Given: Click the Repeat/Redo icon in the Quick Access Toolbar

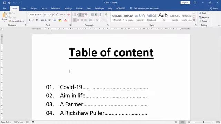Looking at the screenshot, I should point(9,3).
